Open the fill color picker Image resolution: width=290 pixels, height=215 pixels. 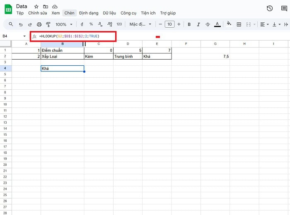(229, 24)
